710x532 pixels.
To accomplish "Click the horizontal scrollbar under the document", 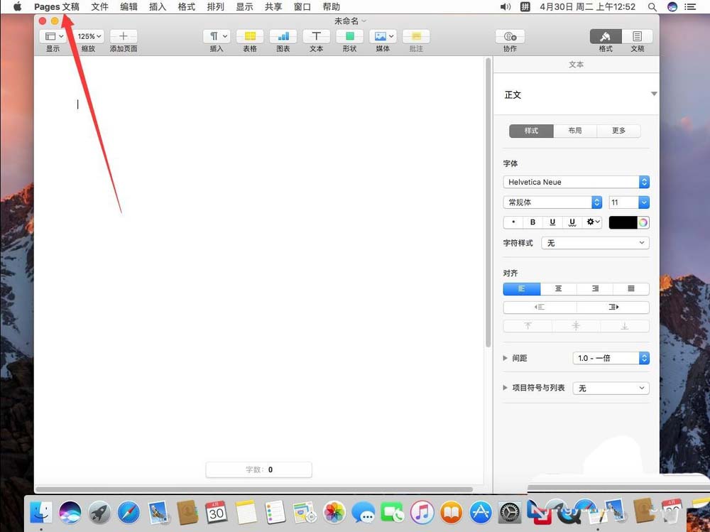I will [254, 489].
